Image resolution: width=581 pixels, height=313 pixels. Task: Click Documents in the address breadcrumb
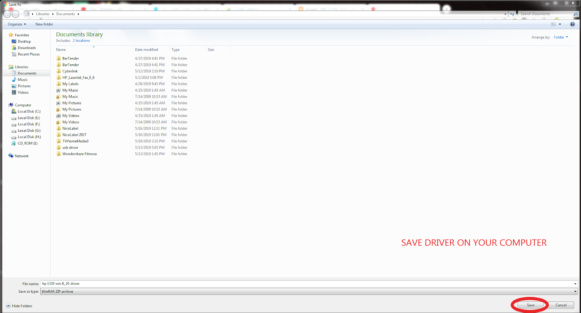tap(65, 14)
